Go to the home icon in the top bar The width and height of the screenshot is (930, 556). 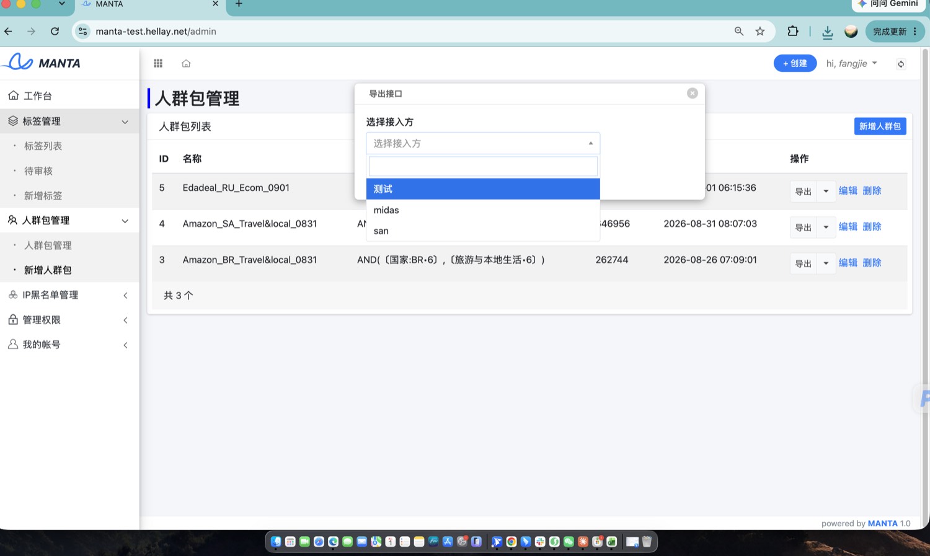[x=186, y=63]
